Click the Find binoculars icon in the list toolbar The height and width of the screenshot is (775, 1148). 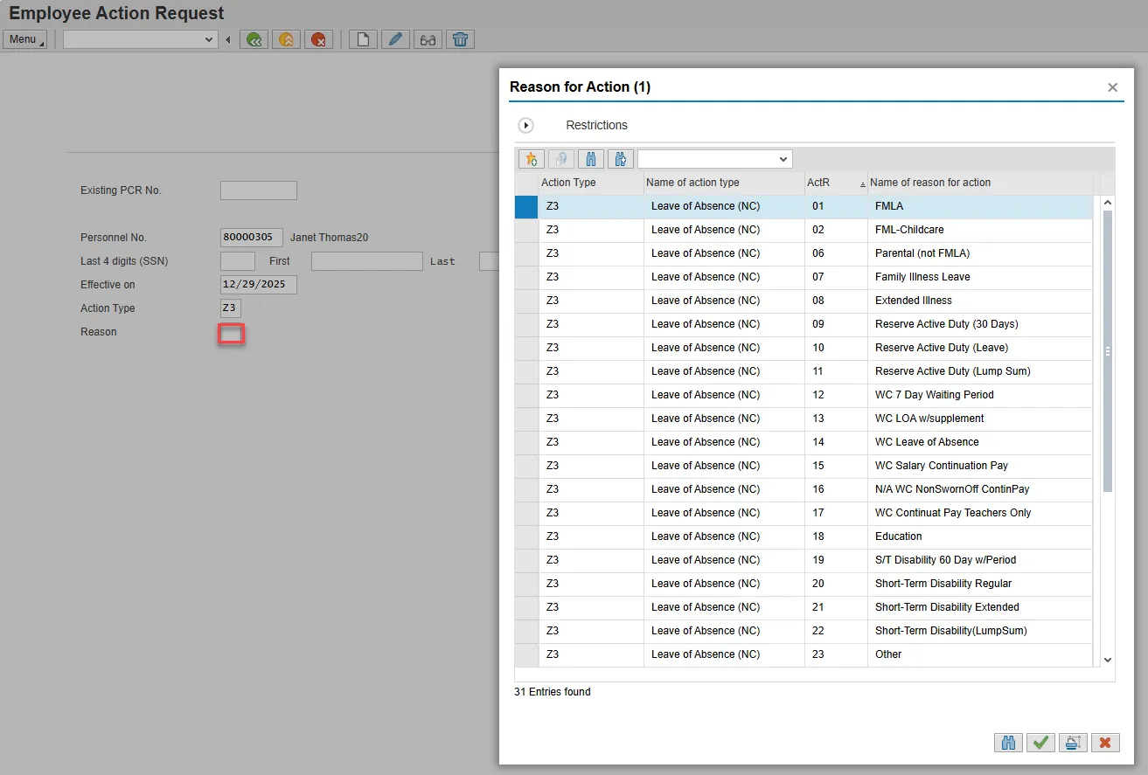(x=591, y=159)
